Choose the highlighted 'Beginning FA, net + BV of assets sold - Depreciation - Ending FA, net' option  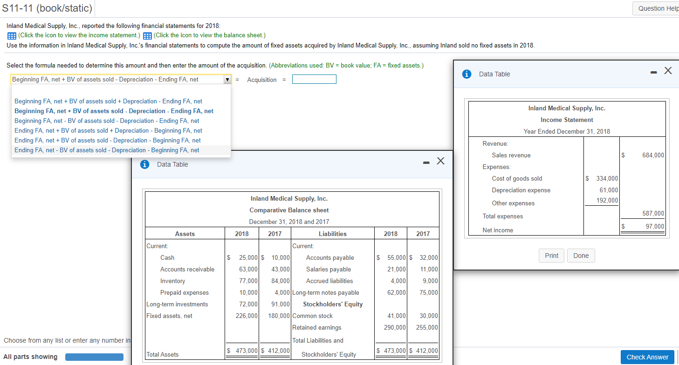tap(114, 111)
